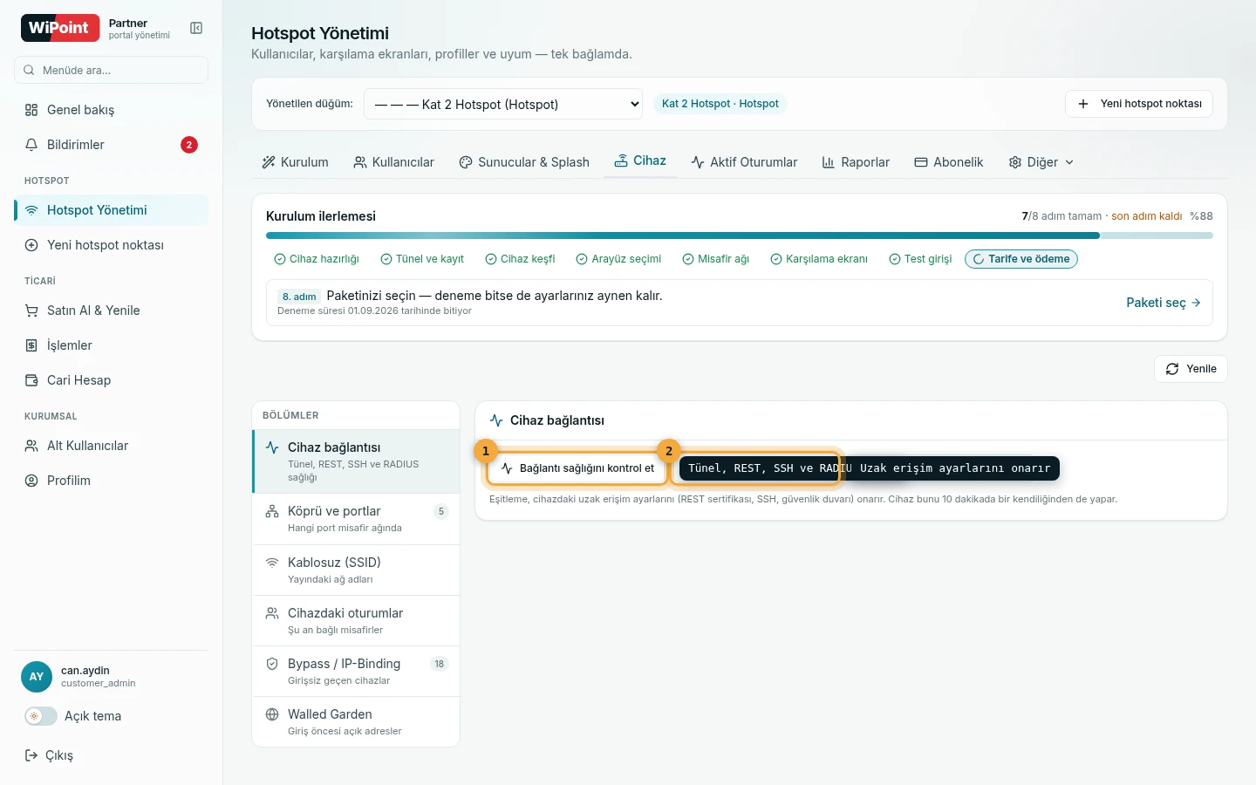Click the İşlemler receipt icon
The height and width of the screenshot is (785, 1256).
pyautogui.click(x=31, y=345)
